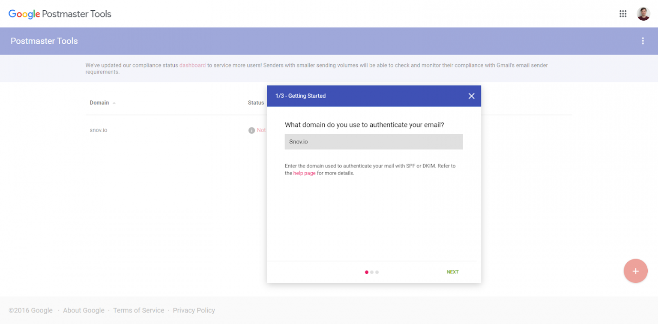The image size is (658, 324).
Task: Click the red plus add-domain button
Action: point(636,271)
